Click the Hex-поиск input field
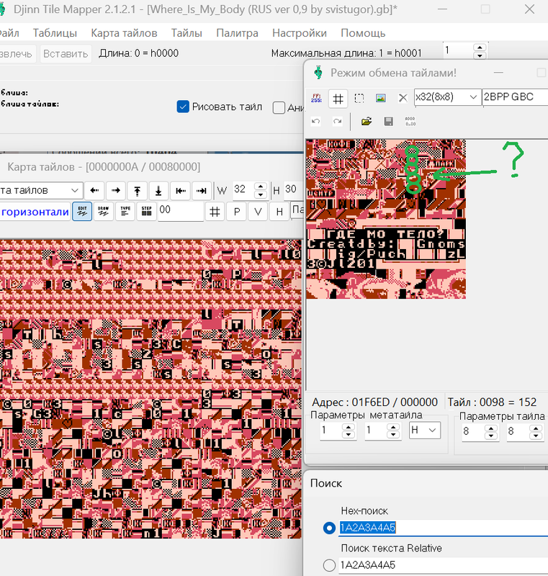548x576 pixels. click(x=444, y=528)
